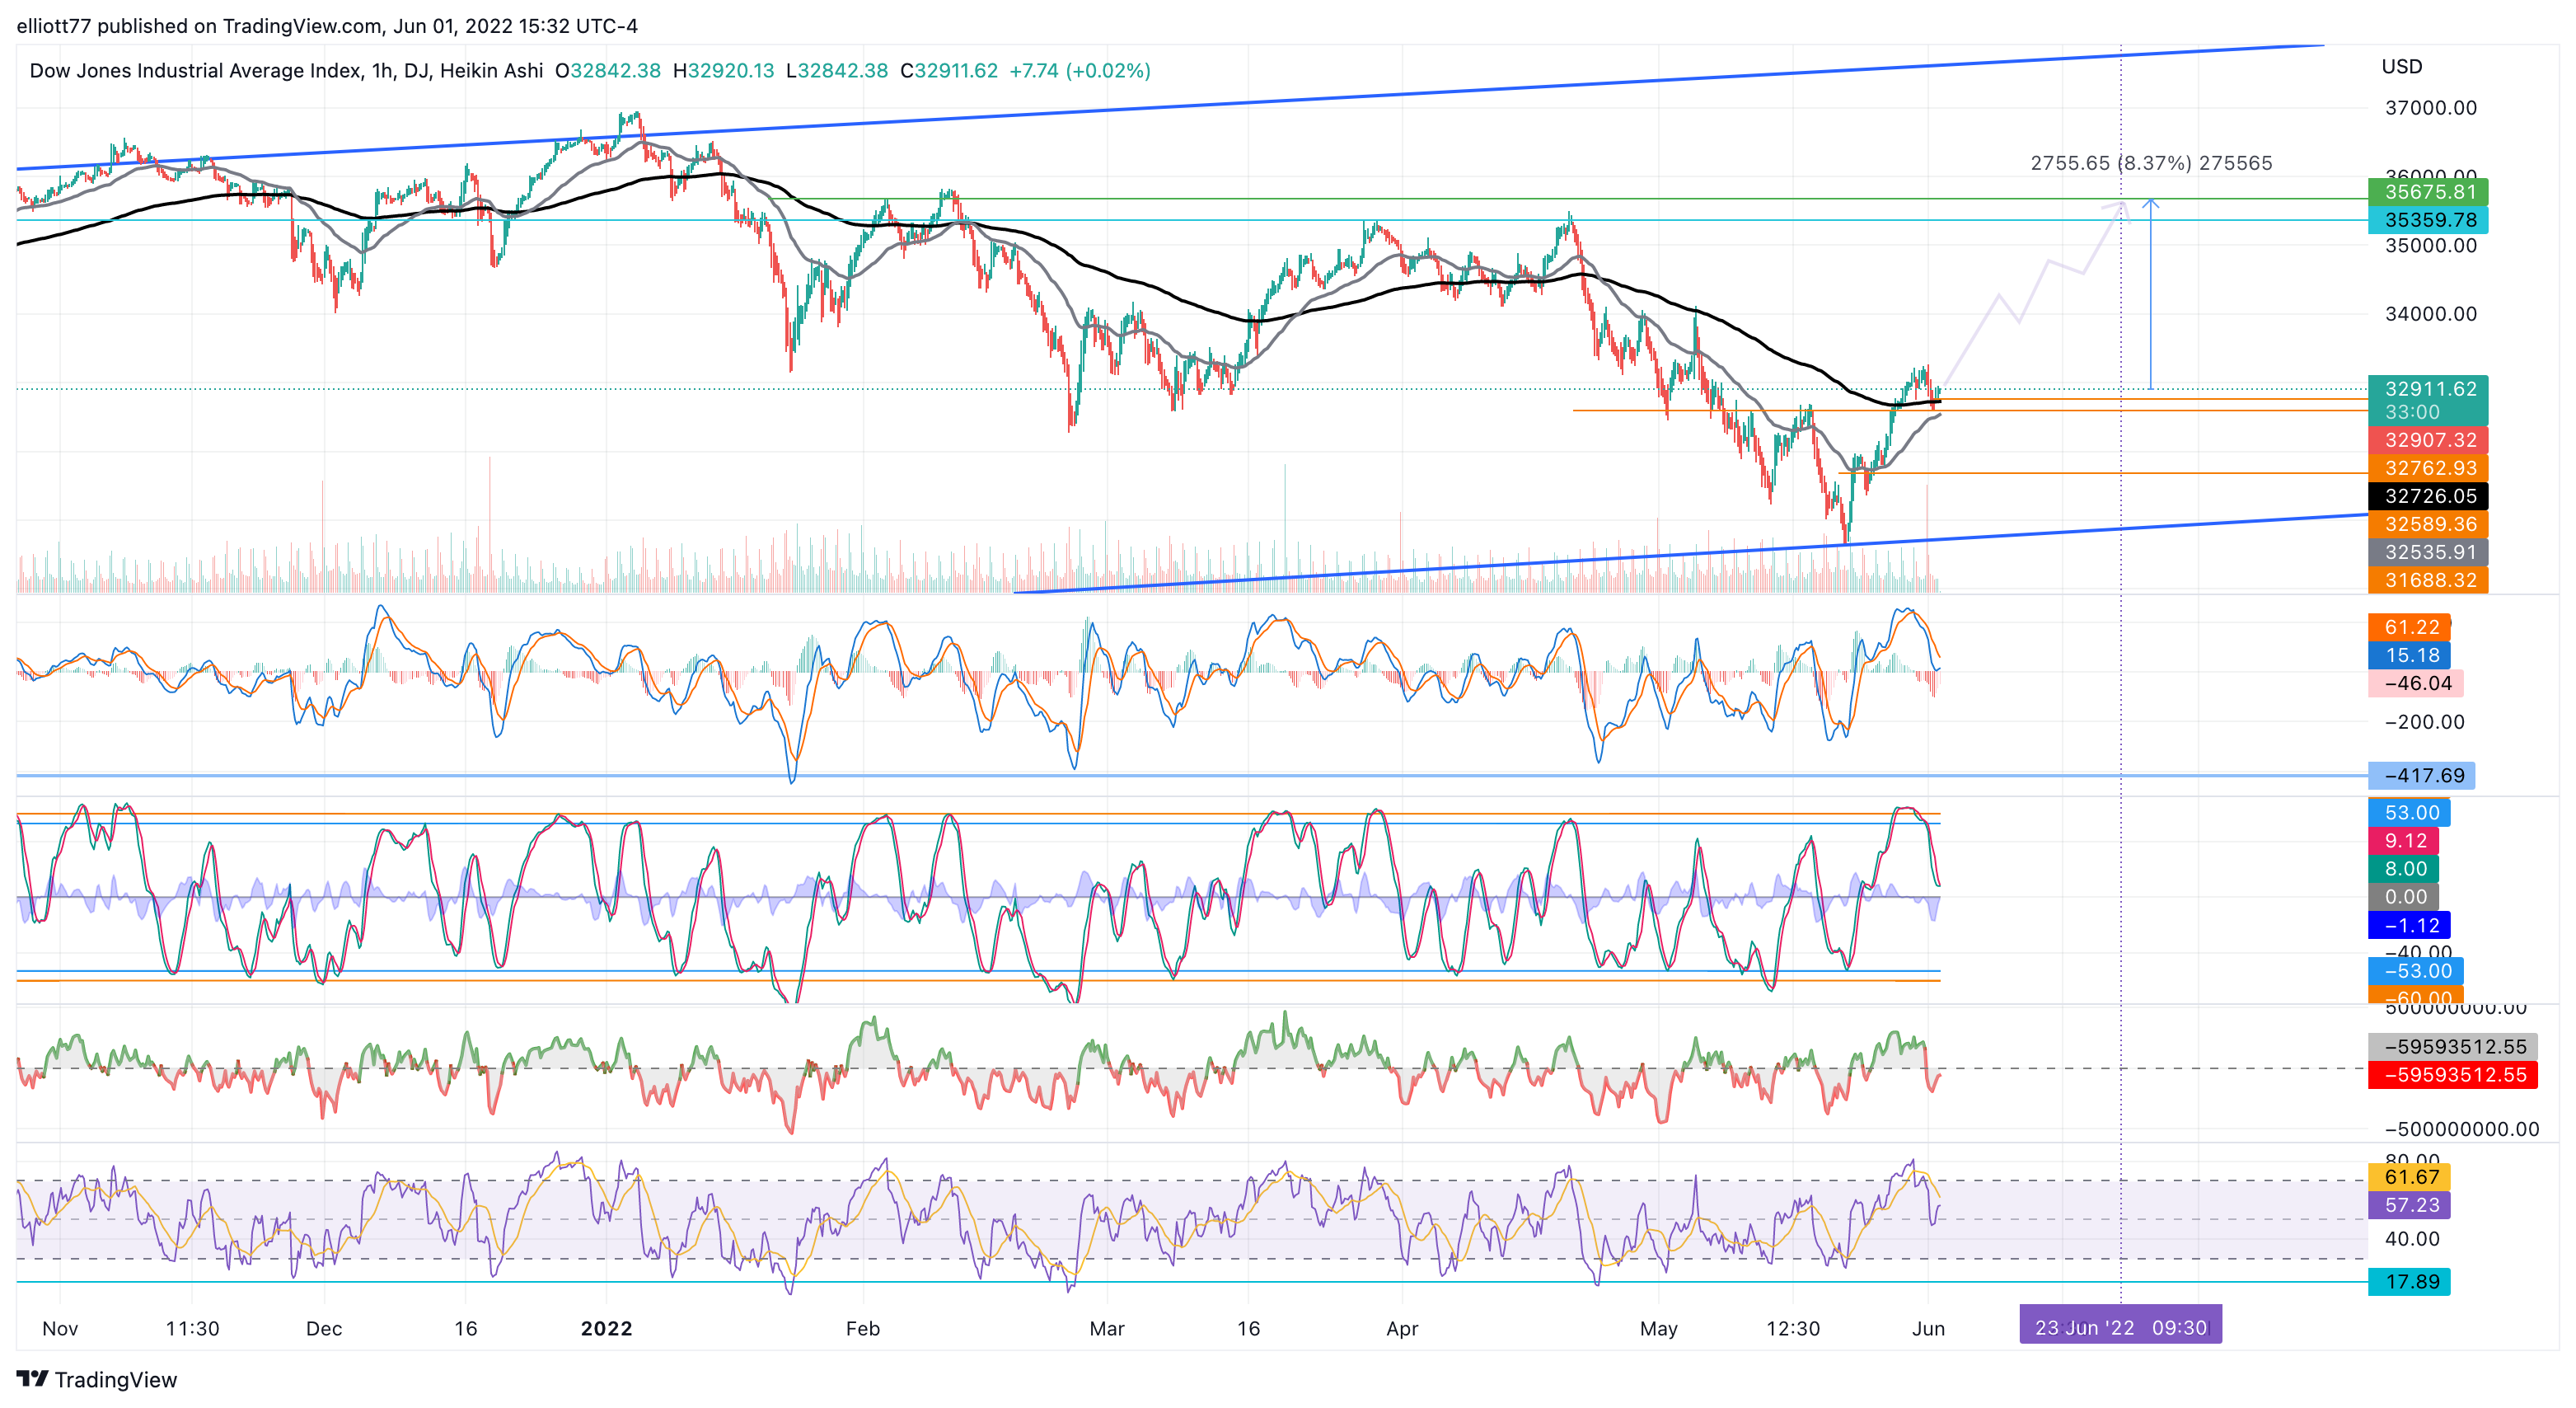Click the red -59593512.55 volume label
Viewport: 2576px width, 1408px height.
pyautogui.click(x=2452, y=1075)
